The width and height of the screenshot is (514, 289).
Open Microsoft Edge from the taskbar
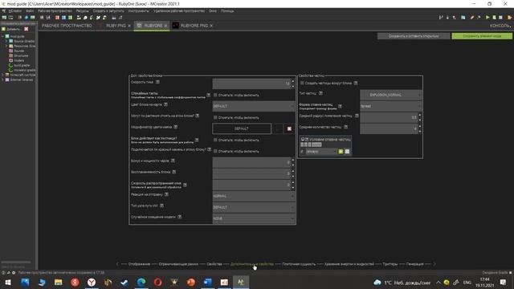(x=141, y=282)
